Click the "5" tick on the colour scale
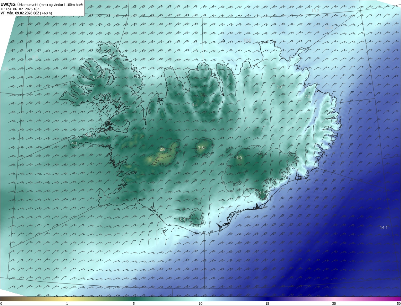 pyautogui.click(x=134, y=303)
